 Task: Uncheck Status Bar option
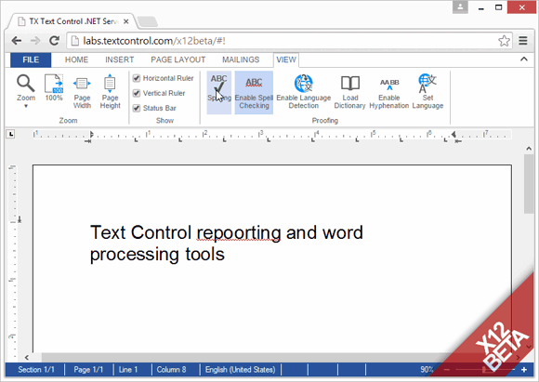tap(137, 109)
